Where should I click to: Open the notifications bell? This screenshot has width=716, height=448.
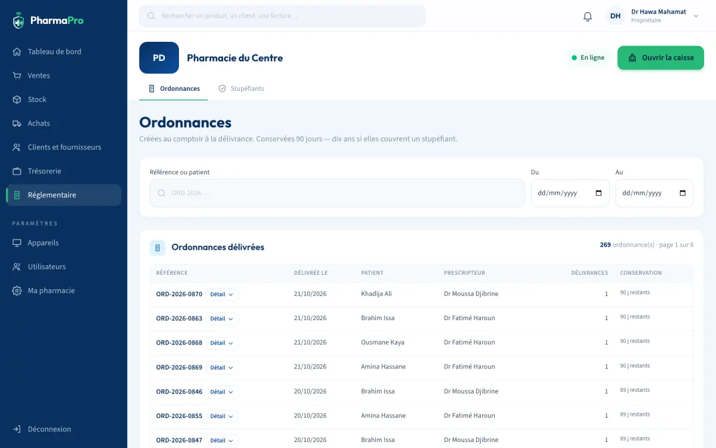pyautogui.click(x=588, y=16)
